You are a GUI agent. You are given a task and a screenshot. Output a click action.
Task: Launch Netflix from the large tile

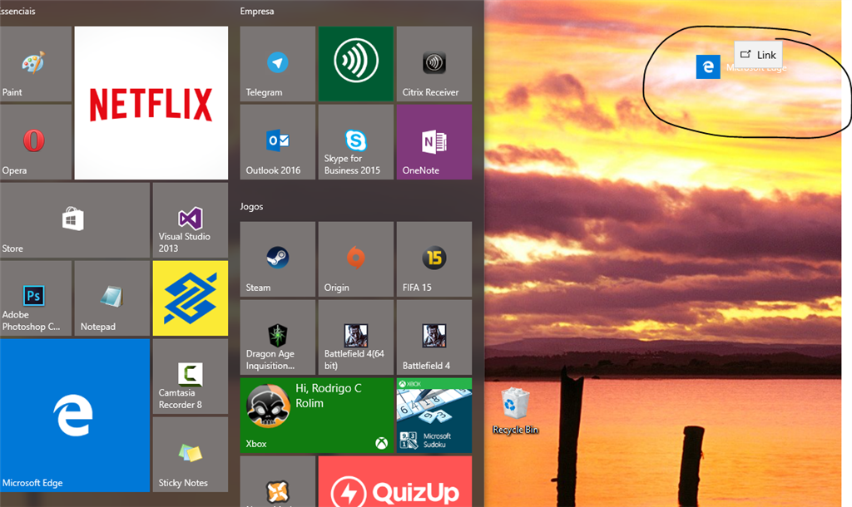click(151, 102)
